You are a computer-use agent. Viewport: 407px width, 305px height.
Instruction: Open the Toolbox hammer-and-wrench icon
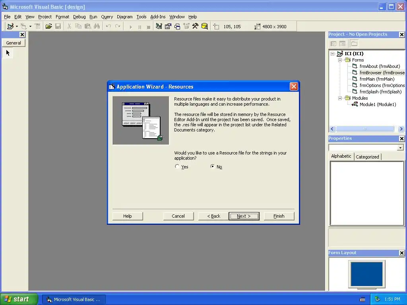pos(195,26)
